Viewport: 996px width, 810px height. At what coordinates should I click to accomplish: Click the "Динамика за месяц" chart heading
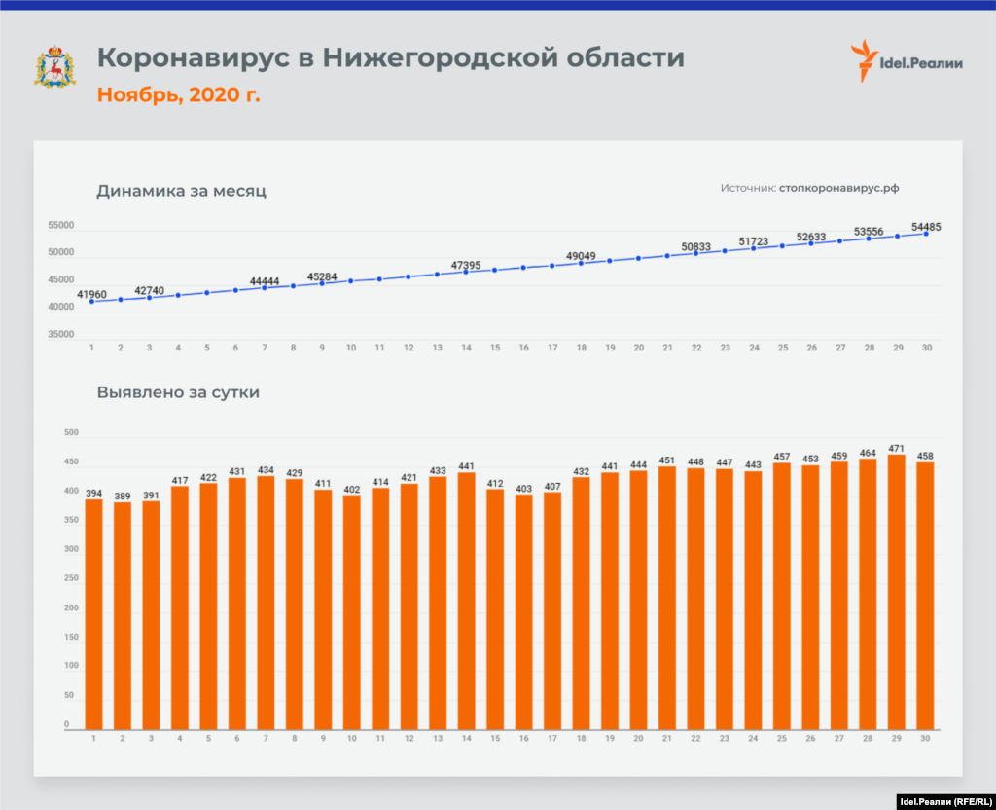(181, 191)
